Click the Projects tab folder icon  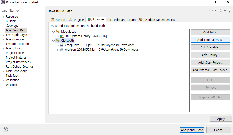70,20
